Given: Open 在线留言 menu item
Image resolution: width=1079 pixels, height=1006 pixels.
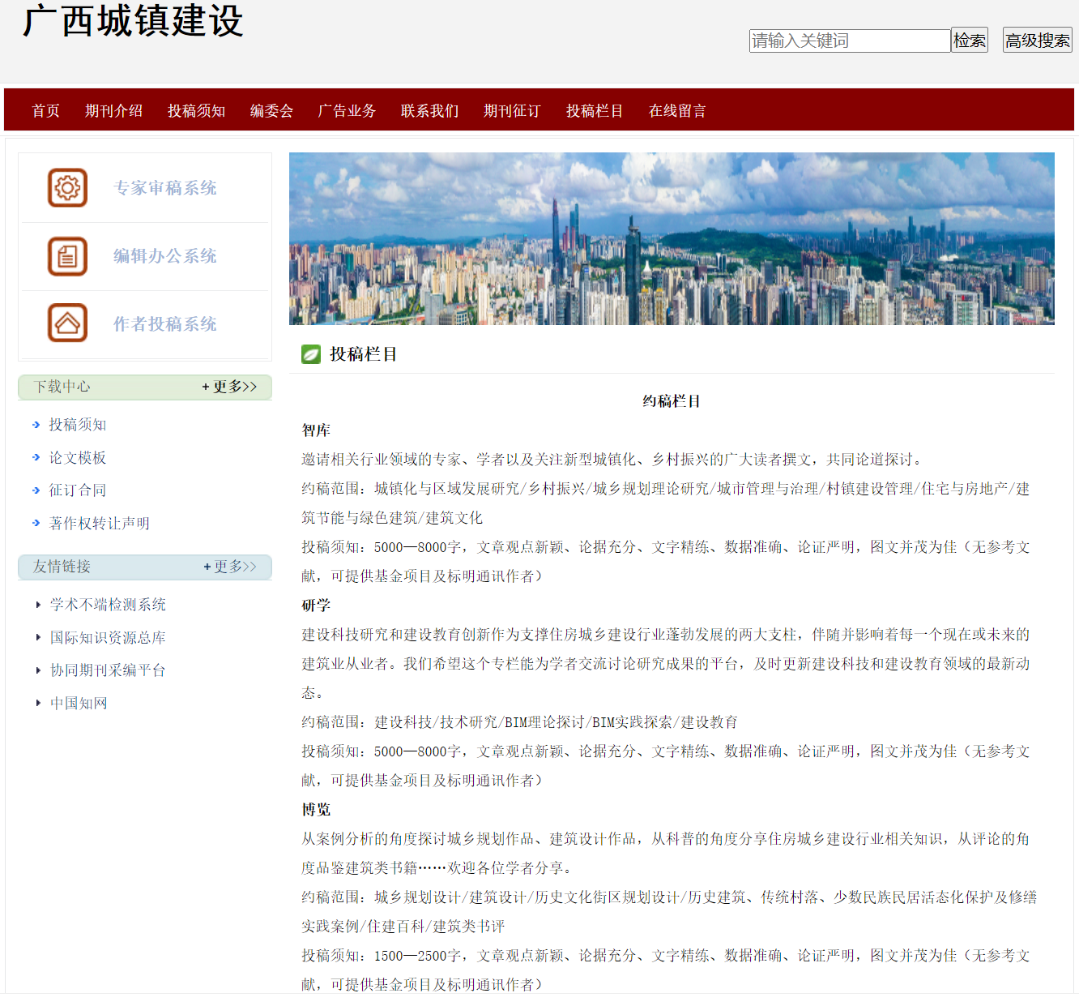Looking at the screenshot, I should point(678,111).
